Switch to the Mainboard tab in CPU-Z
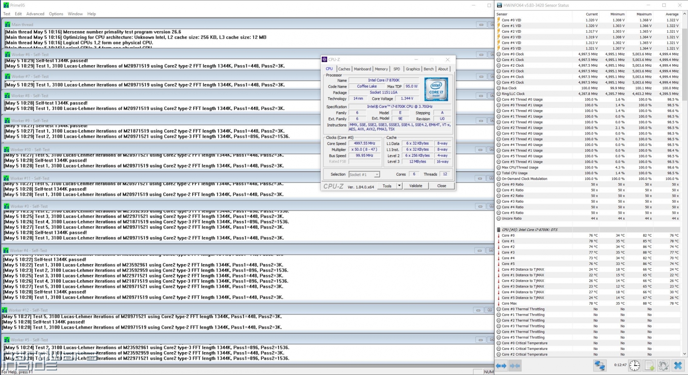This screenshot has height=375, width=688. pos(362,69)
